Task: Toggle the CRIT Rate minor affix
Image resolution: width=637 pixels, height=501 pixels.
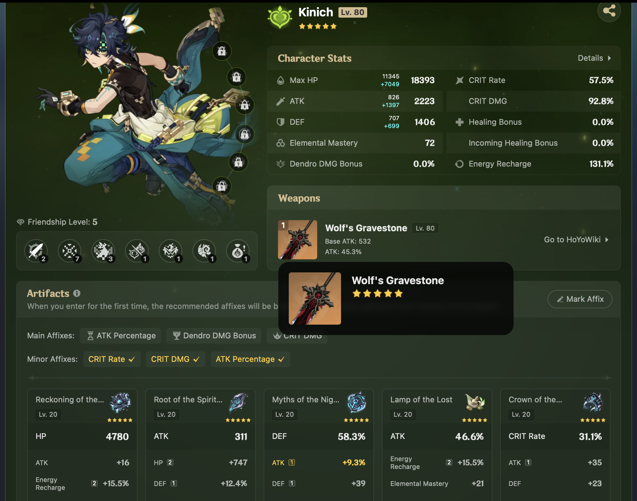Action: pos(112,359)
